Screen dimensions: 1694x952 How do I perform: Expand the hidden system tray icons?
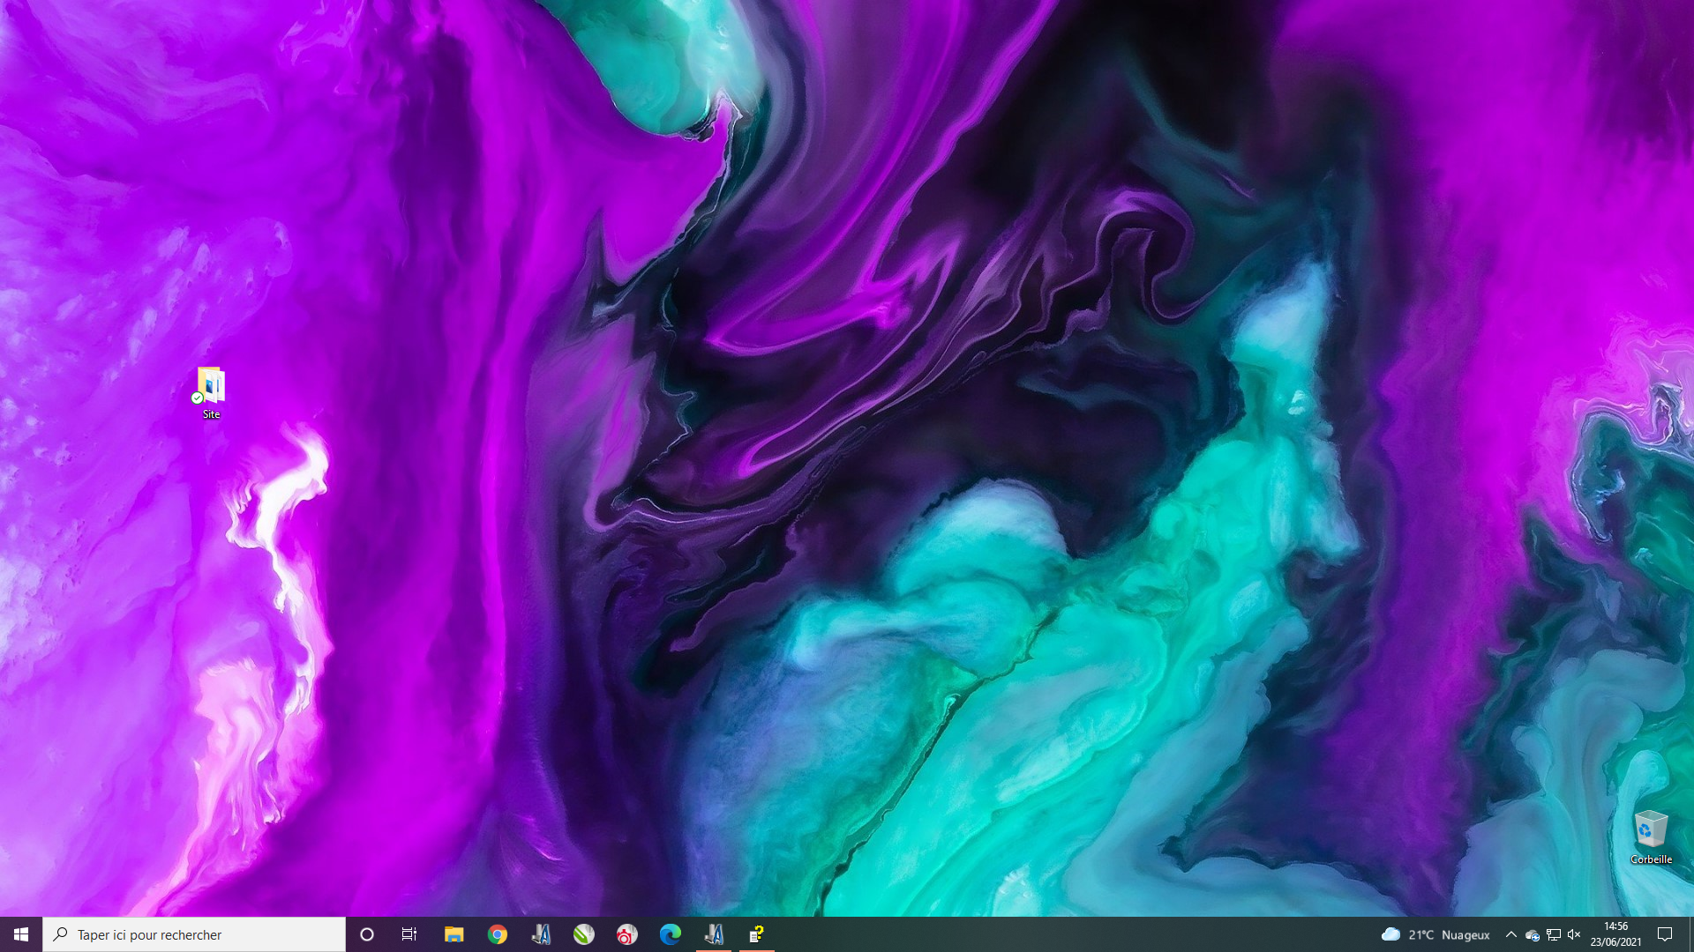point(1510,934)
